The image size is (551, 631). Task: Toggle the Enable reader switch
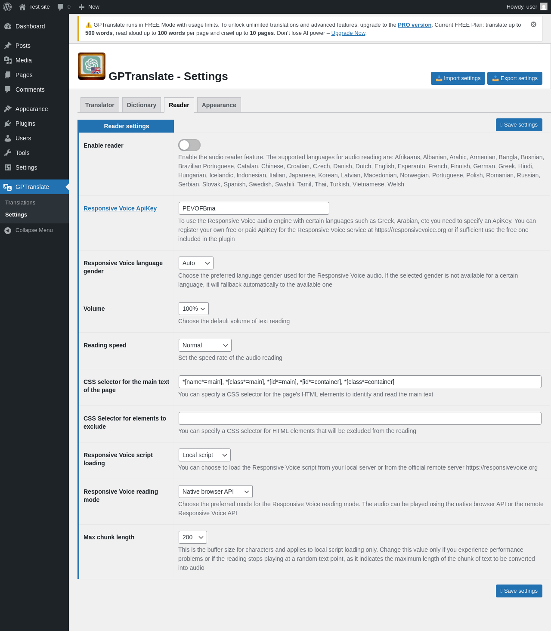point(189,145)
